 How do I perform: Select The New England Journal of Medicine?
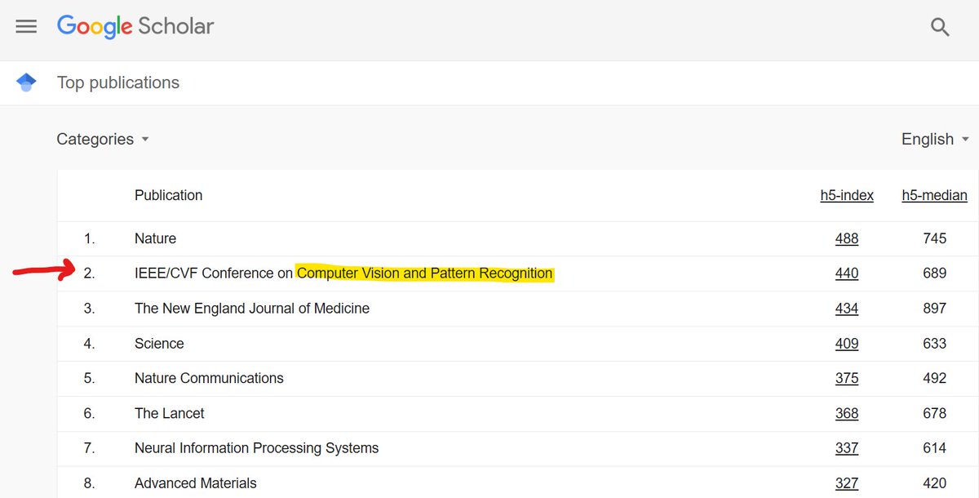click(252, 309)
